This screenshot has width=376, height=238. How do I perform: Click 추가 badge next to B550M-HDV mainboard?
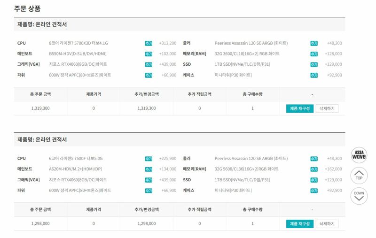149,54
